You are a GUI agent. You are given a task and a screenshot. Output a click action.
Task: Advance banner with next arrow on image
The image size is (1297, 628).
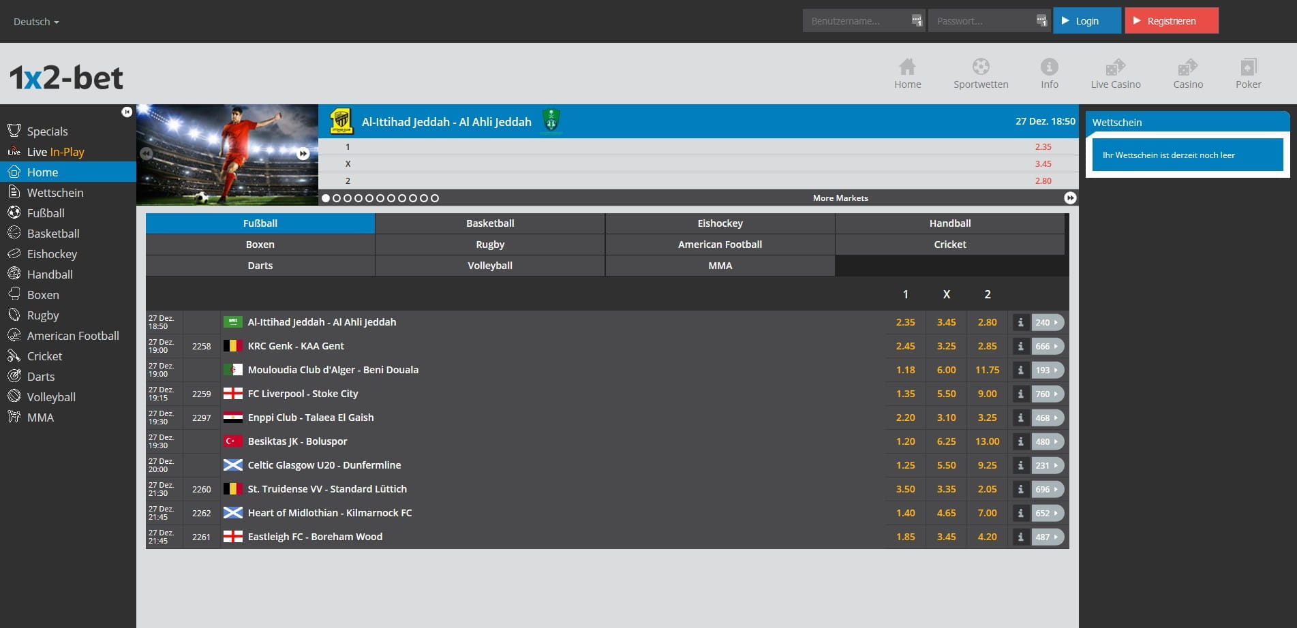303,154
